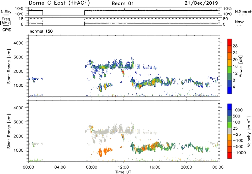Click the blue bottom segment of power colorbar

230,90
